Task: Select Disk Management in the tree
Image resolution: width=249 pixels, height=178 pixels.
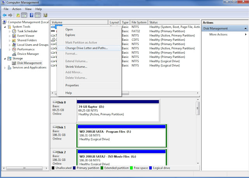Action: (x=30, y=63)
